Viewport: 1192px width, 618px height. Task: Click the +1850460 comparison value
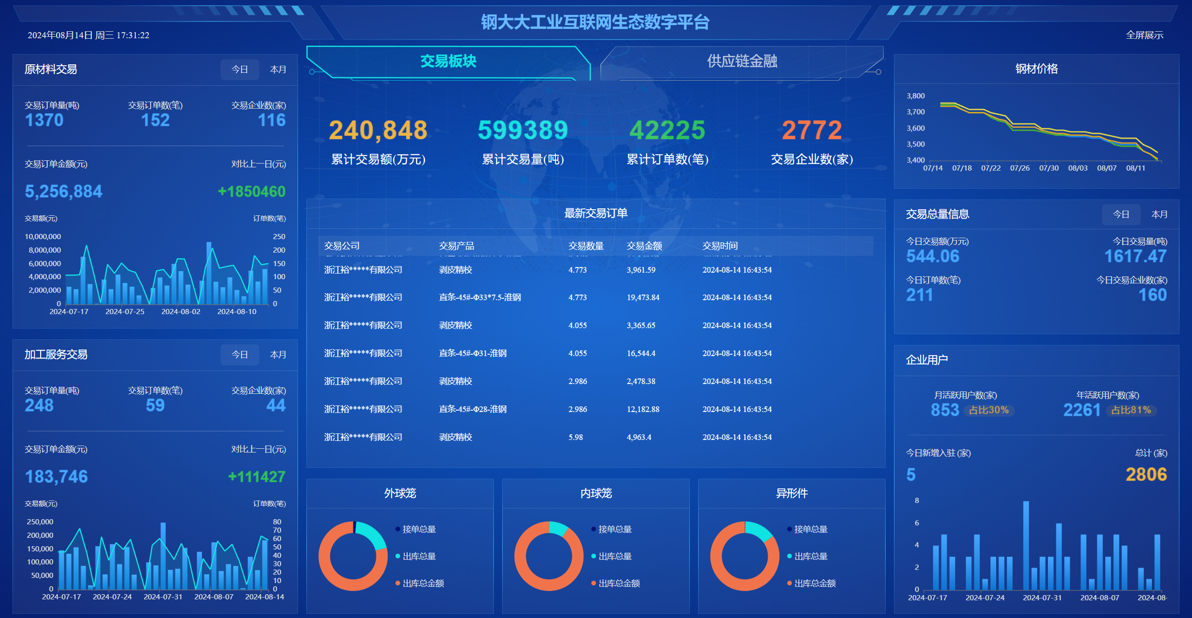[252, 192]
